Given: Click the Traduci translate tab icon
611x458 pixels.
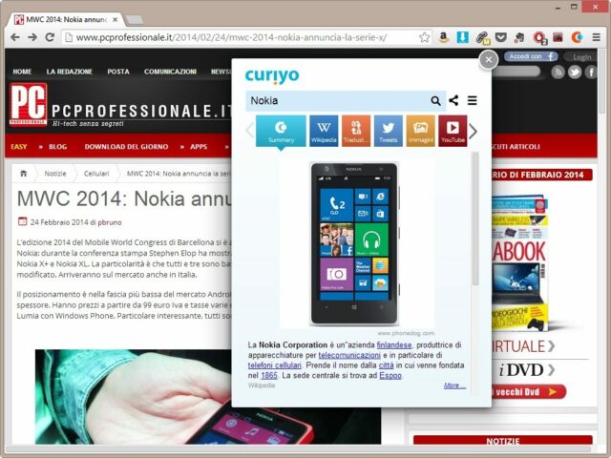Looking at the screenshot, I should click(x=356, y=131).
